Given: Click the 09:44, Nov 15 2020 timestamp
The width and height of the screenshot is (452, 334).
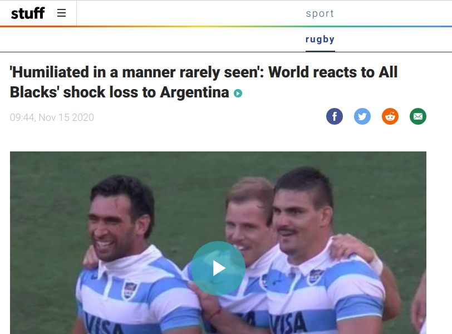Looking at the screenshot, I should point(52,117).
